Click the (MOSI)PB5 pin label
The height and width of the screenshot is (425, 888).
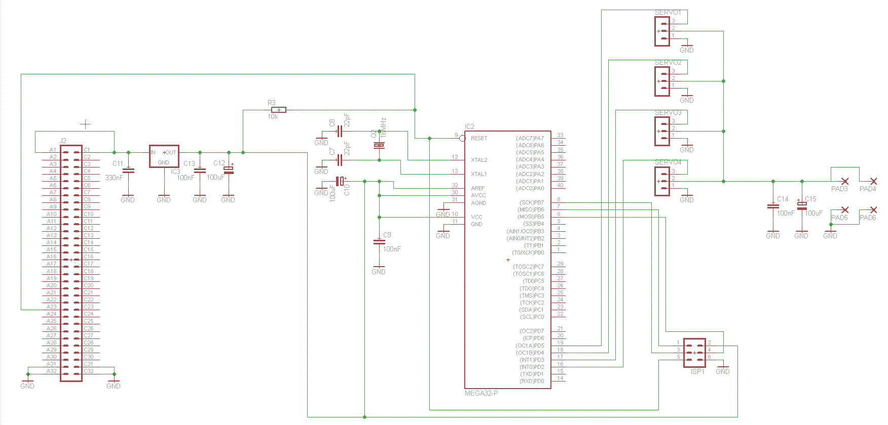(531, 217)
